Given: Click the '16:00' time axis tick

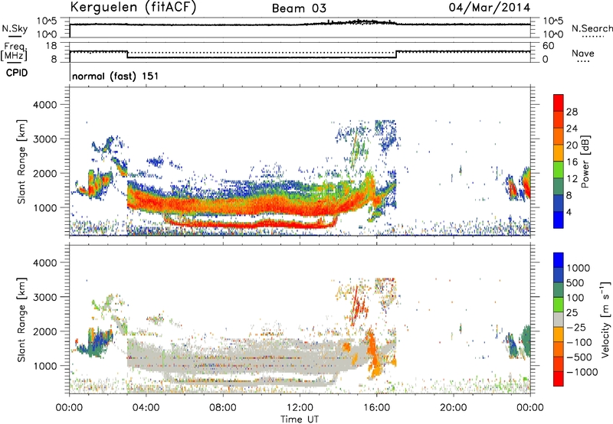Looking at the screenshot, I should coord(376,408).
